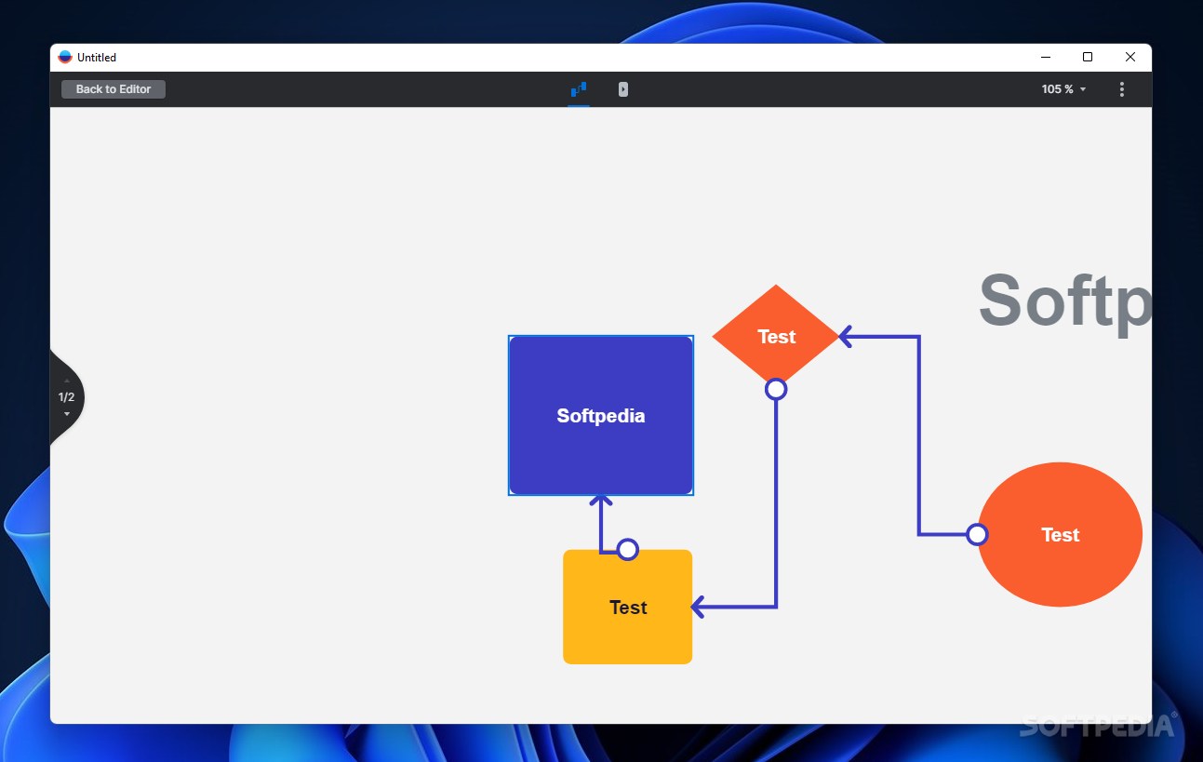Click the 1/2 page indicator

(66, 397)
